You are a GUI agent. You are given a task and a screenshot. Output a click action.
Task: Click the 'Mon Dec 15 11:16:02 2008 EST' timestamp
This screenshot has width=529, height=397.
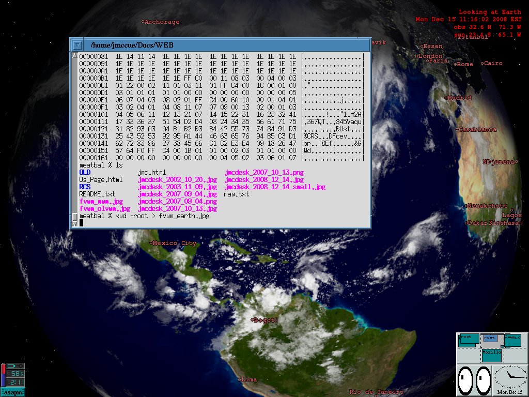[x=468, y=20]
